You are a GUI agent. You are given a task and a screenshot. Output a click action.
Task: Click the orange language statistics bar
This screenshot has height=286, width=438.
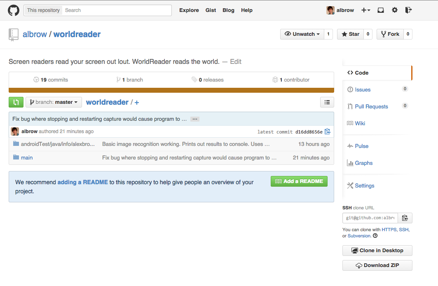pyautogui.click(x=171, y=90)
